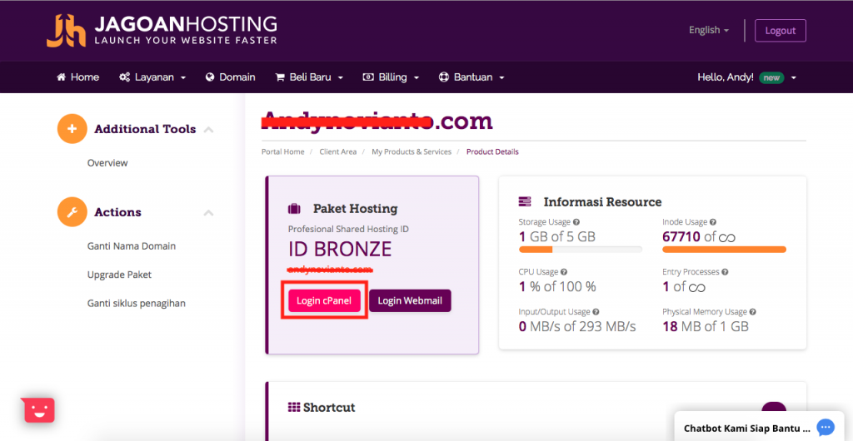The image size is (853, 441).
Task: Click the Storage Usage progress bar
Action: pyautogui.click(x=581, y=250)
